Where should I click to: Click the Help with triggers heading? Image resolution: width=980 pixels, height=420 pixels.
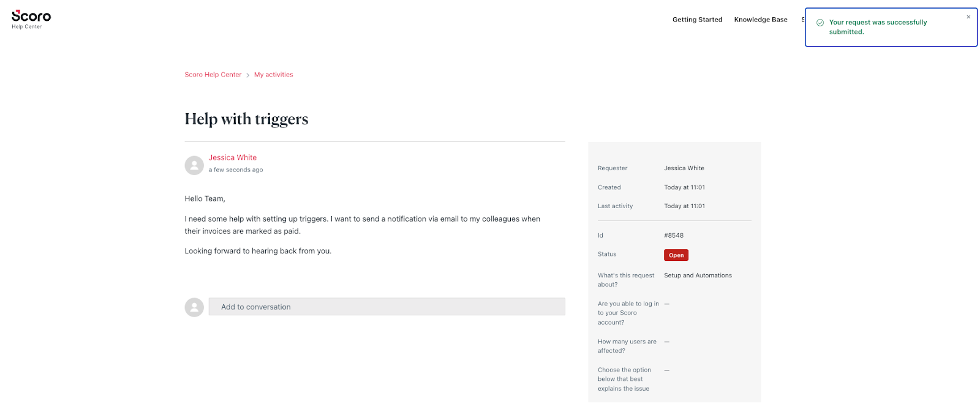(246, 119)
